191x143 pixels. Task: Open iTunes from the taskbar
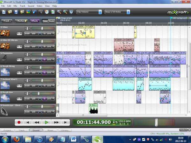(x=39, y=140)
